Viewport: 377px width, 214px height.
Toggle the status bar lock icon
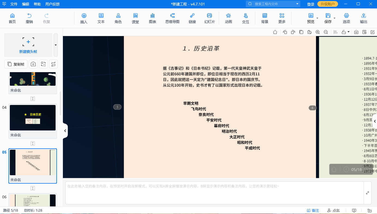(369, 210)
